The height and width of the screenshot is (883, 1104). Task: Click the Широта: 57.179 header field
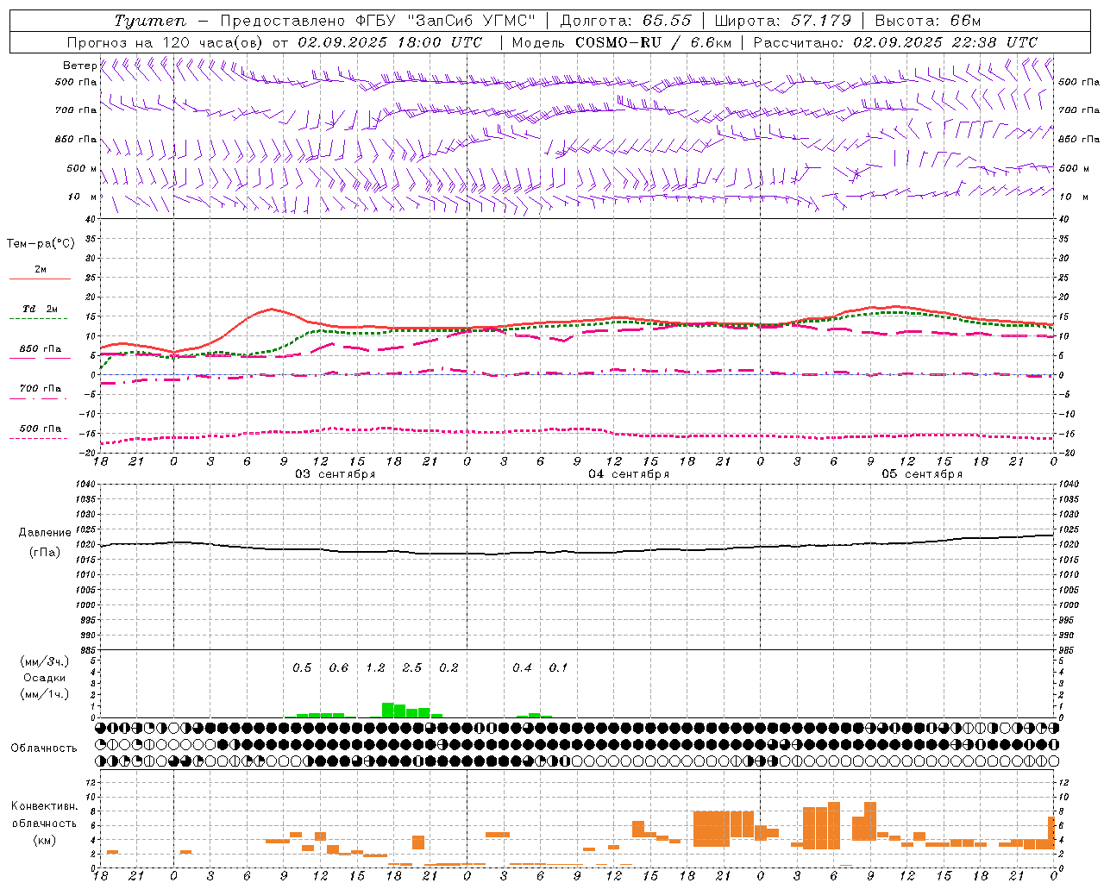coord(783,21)
